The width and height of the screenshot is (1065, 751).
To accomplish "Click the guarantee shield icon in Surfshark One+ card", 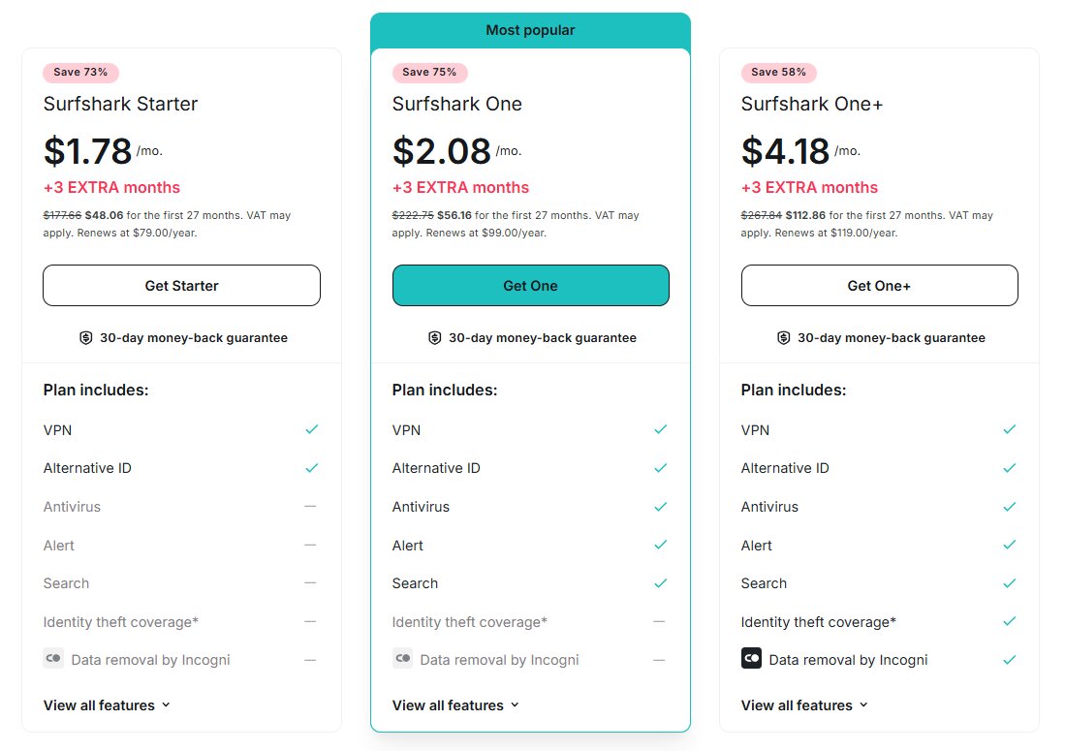I will [783, 337].
